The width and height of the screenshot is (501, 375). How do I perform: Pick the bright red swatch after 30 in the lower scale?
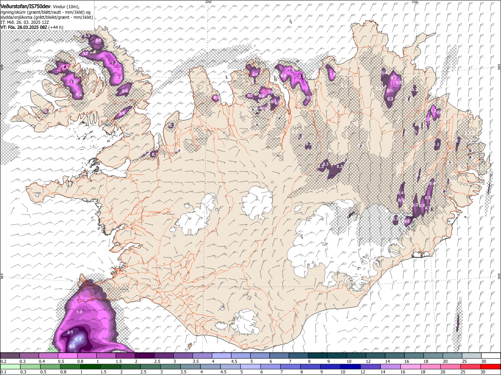pyautogui.click(x=490, y=366)
